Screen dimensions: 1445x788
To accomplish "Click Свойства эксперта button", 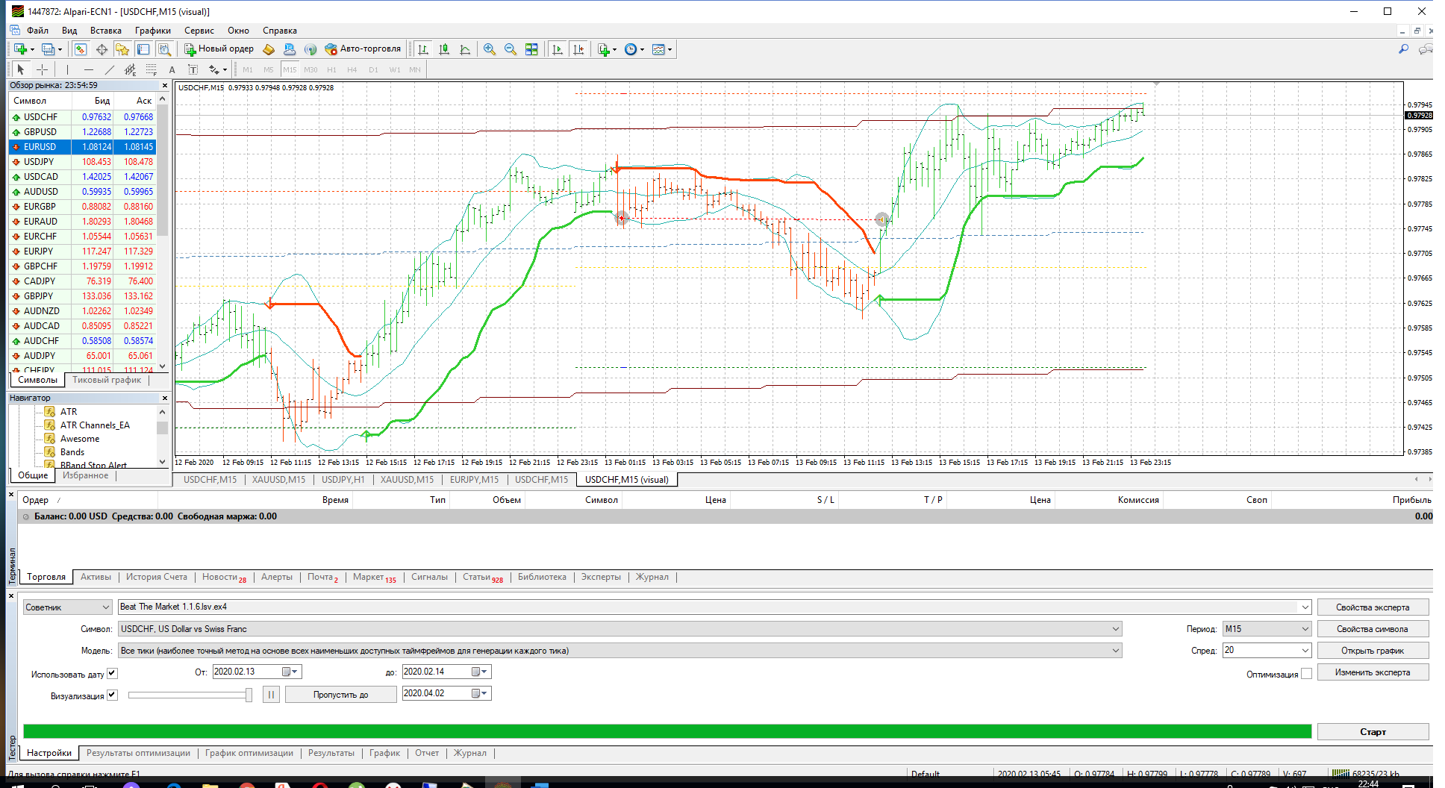I will coord(1373,607).
